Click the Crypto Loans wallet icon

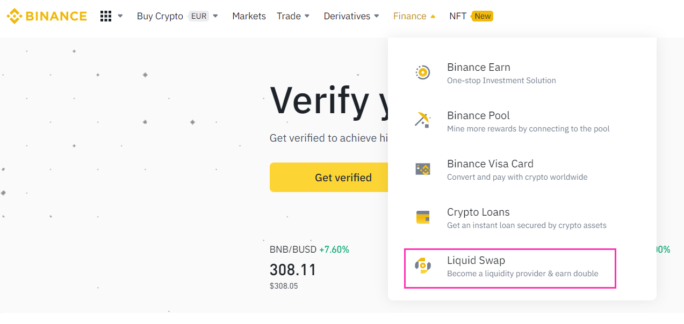(x=423, y=217)
